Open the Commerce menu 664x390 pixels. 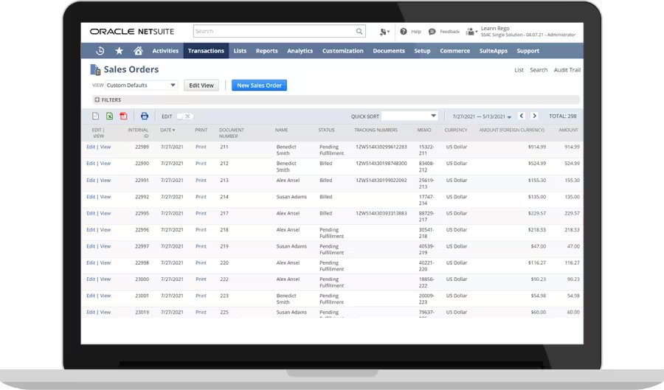coord(454,51)
